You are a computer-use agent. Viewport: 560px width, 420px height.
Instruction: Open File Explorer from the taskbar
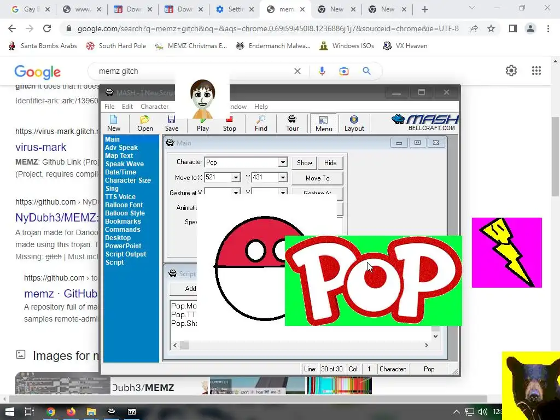click(x=91, y=412)
